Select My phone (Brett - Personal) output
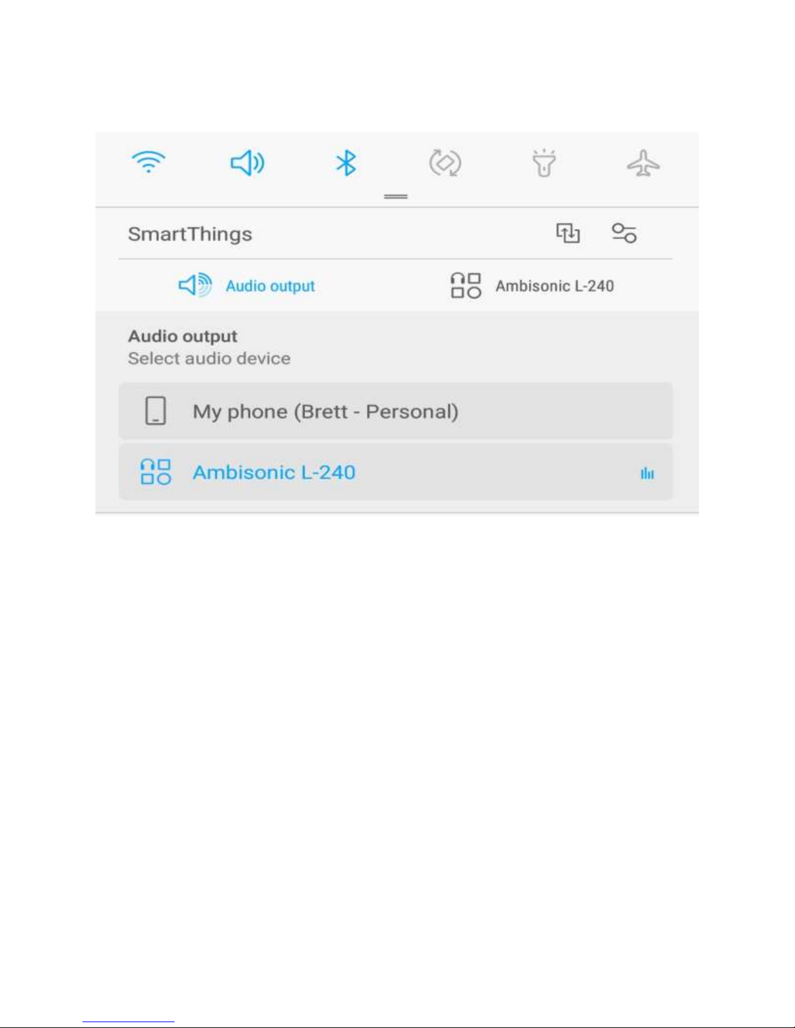 pyautogui.click(x=395, y=411)
